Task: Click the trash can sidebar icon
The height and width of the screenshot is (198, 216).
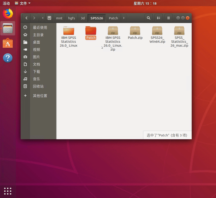Action: [25, 86]
